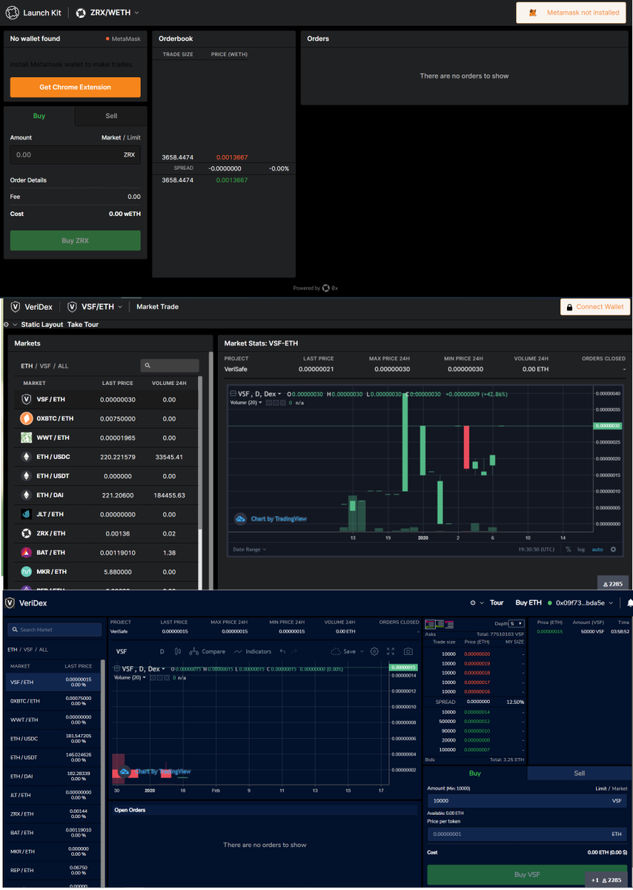Toggle percent scale in middle chart footer
Viewport: 633px width, 890px height.
pyautogui.click(x=569, y=550)
